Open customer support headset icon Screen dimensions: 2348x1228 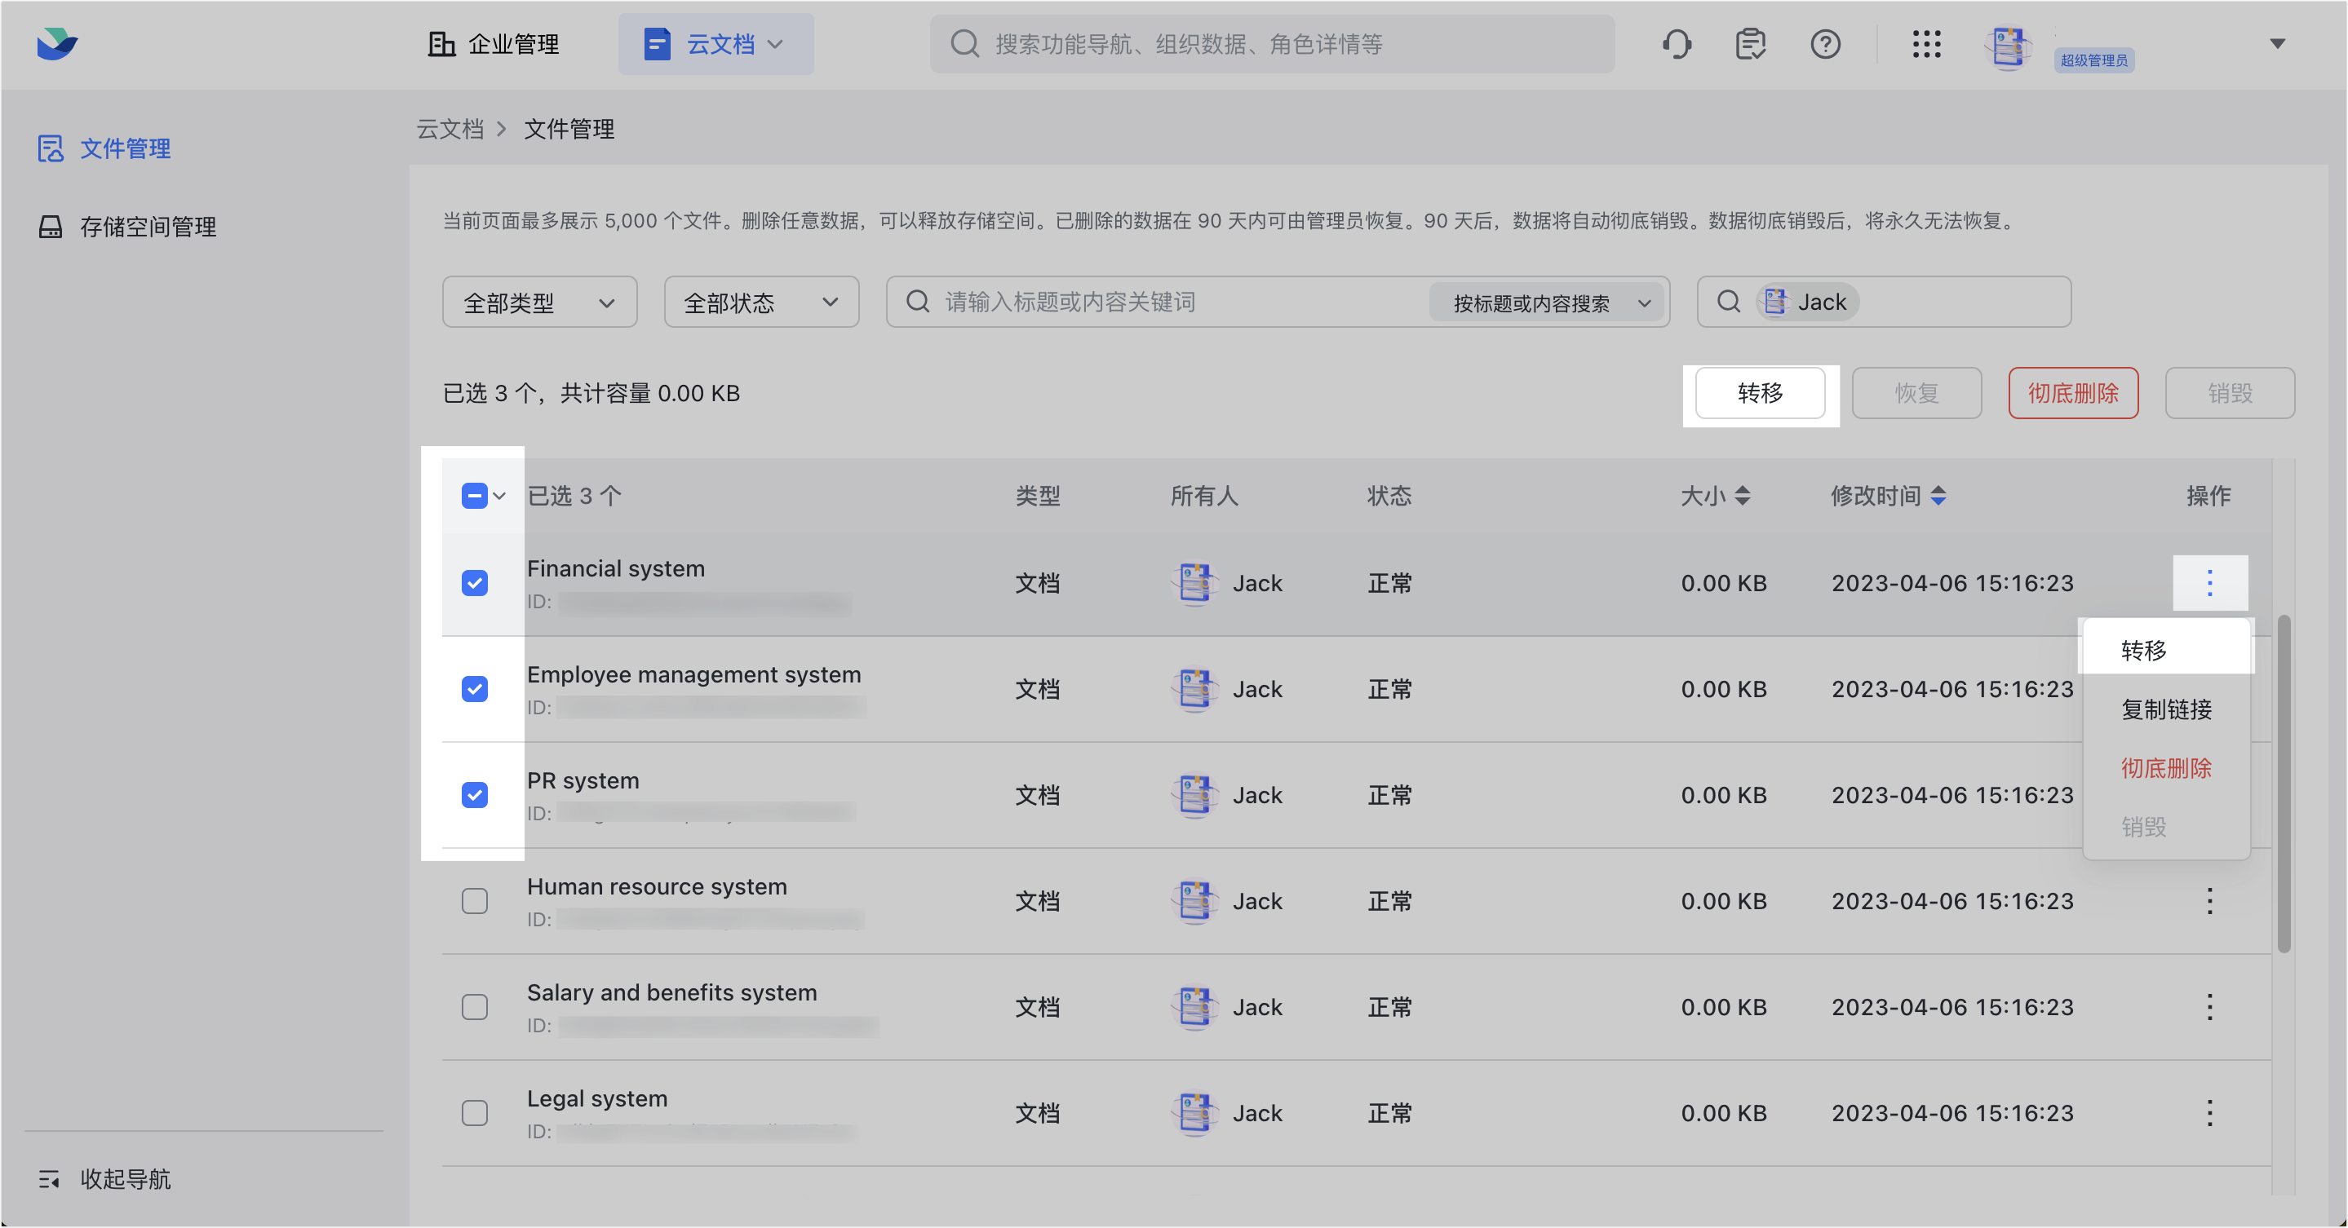click(1677, 44)
